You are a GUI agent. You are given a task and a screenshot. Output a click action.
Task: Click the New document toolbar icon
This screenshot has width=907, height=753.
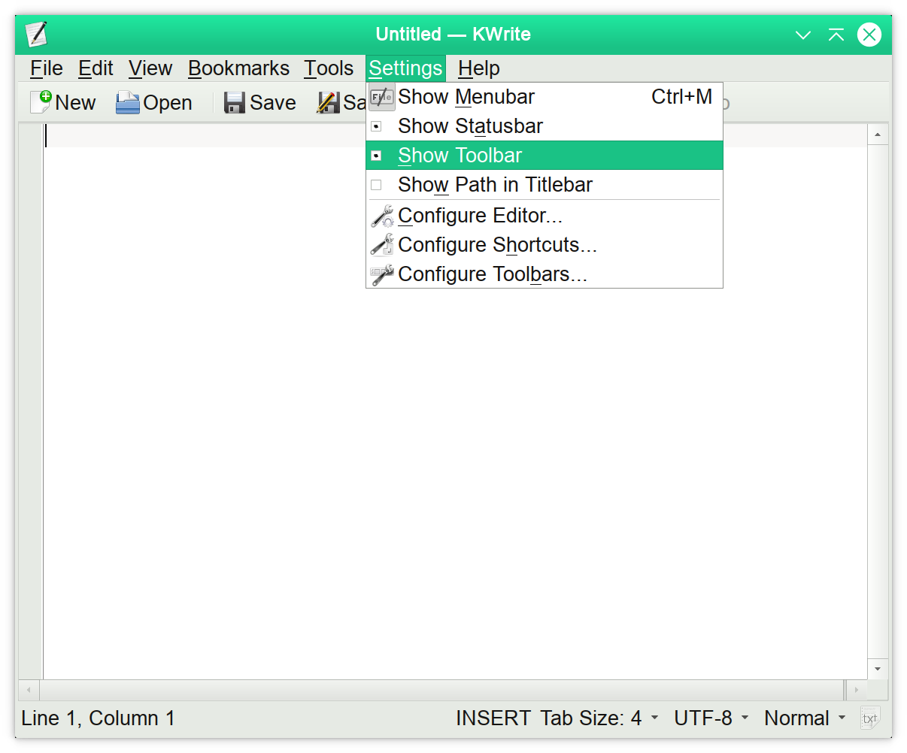coord(41,102)
